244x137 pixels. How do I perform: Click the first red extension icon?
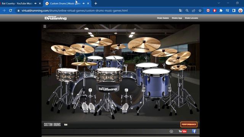(208, 11)
